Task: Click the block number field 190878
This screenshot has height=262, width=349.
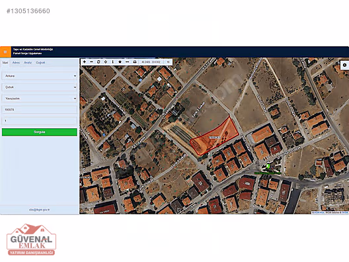Action: pos(40,110)
